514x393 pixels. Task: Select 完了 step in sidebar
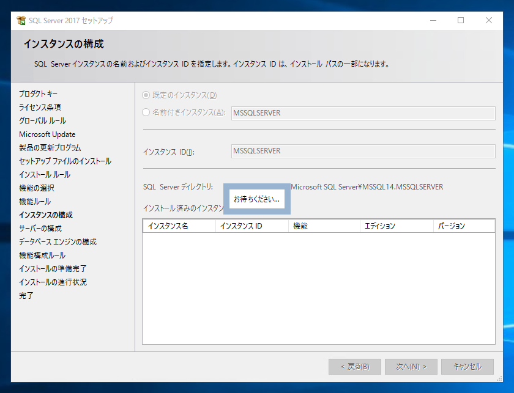point(26,295)
